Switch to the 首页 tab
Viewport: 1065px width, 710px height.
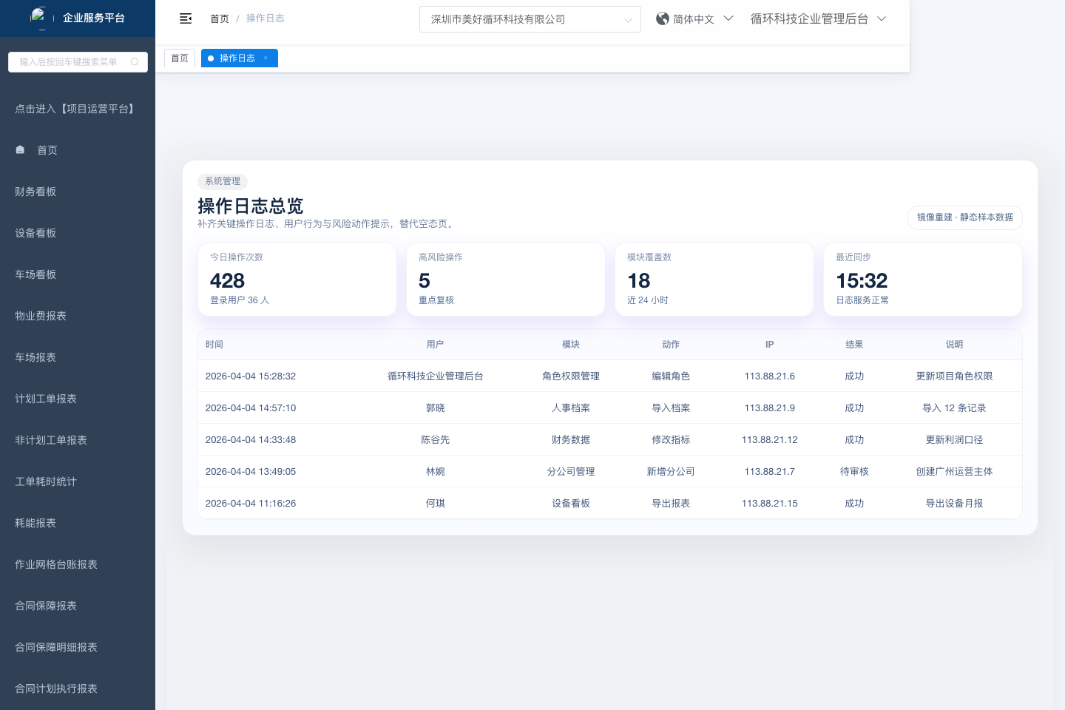click(180, 58)
